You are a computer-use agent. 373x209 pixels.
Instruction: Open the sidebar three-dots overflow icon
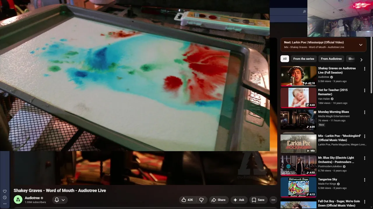(5, 204)
